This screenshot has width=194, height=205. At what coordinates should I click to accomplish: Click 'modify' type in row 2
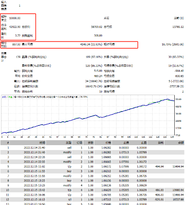67,152
